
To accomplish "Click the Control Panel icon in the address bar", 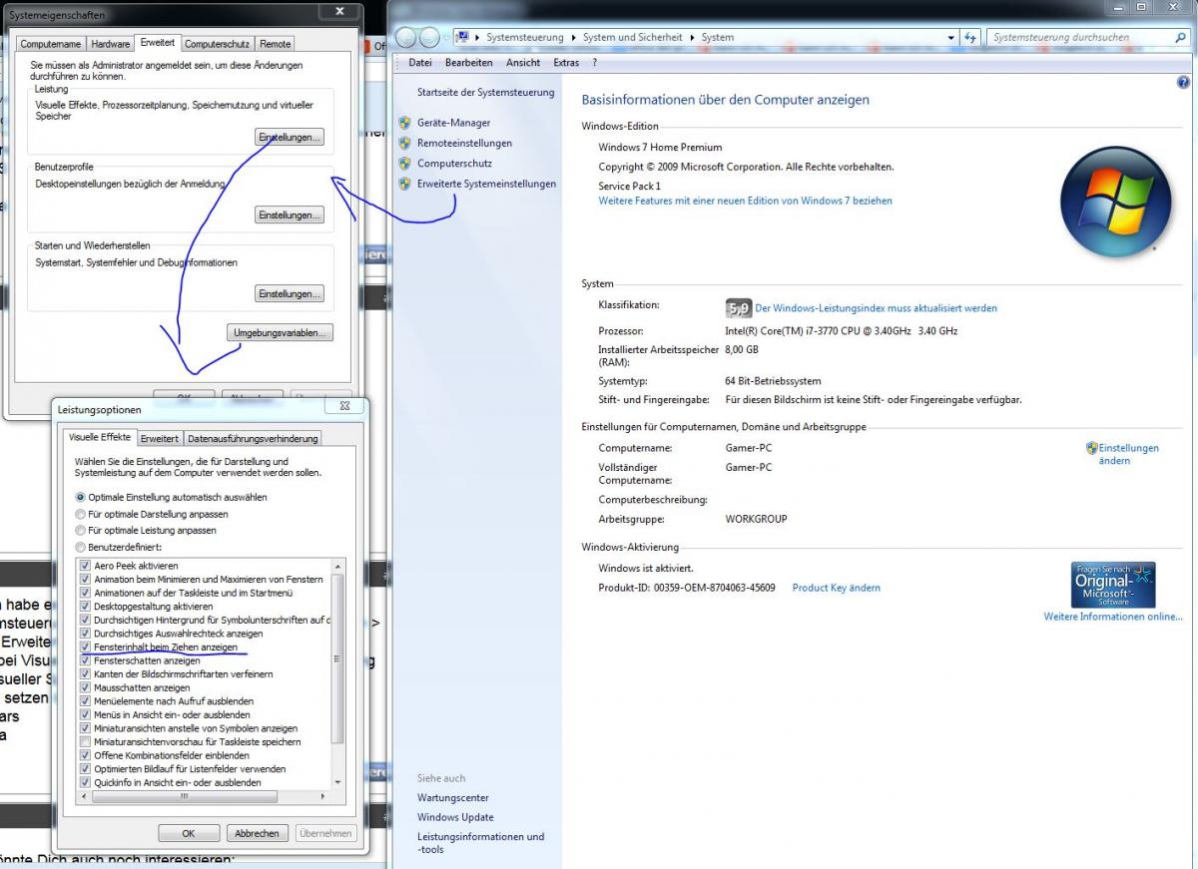I will tap(463, 37).
